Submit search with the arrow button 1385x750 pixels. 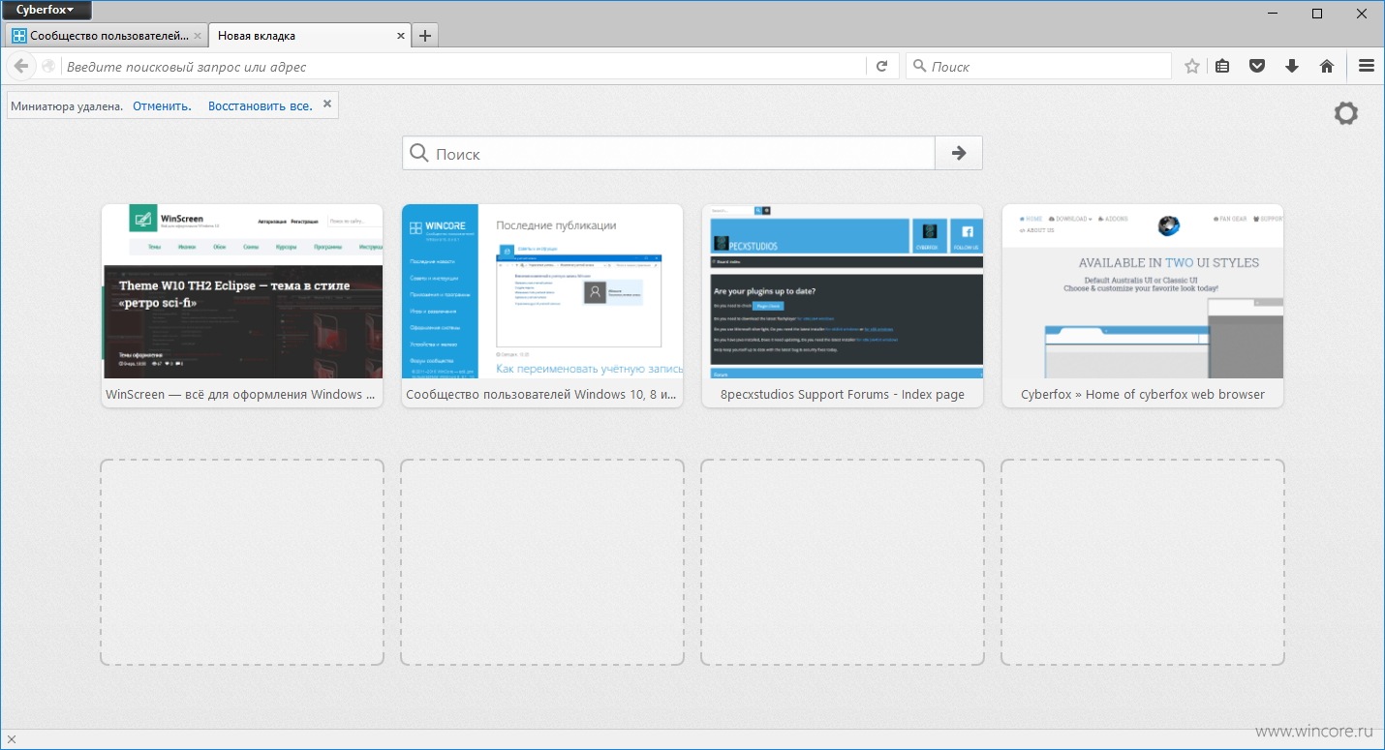click(x=959, y=153)
